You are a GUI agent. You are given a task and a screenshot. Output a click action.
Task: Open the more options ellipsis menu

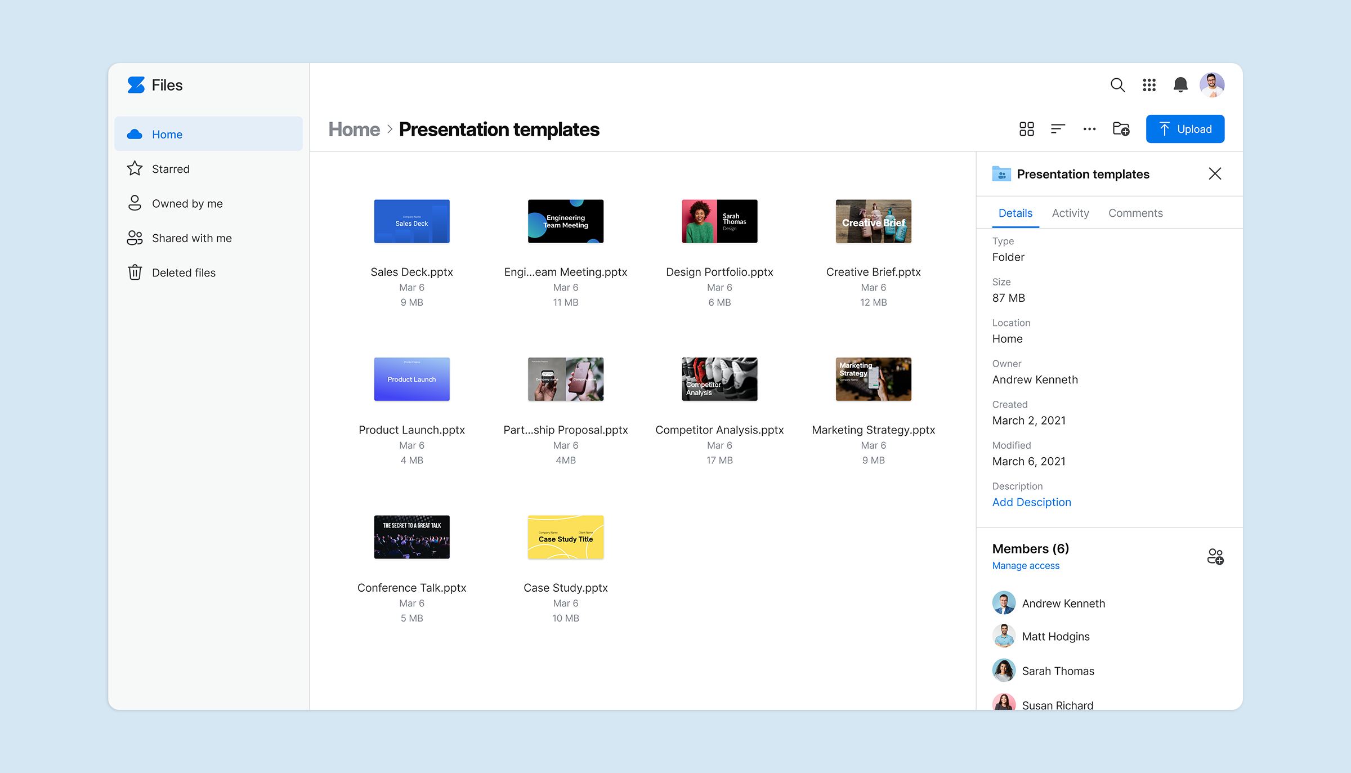[x=1089, y=129]
